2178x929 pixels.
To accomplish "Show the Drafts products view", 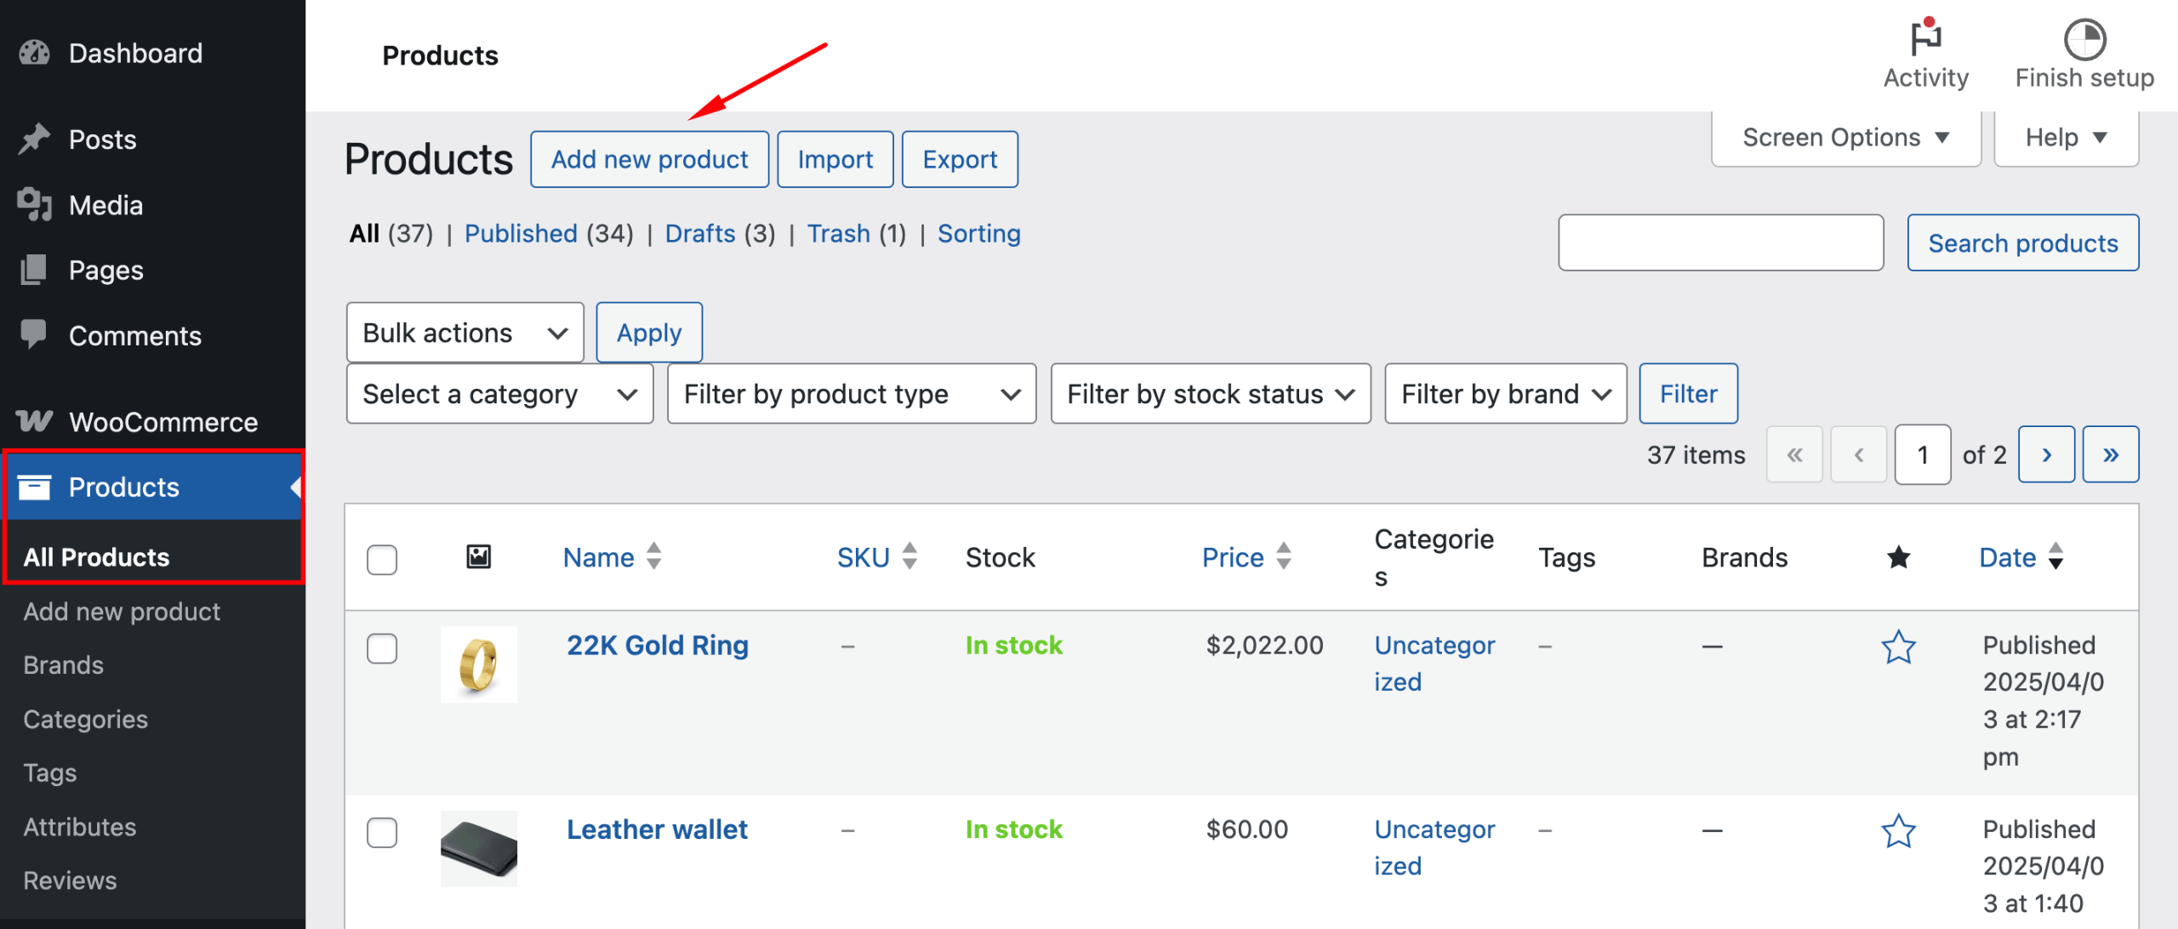I will tap(699, 234).
